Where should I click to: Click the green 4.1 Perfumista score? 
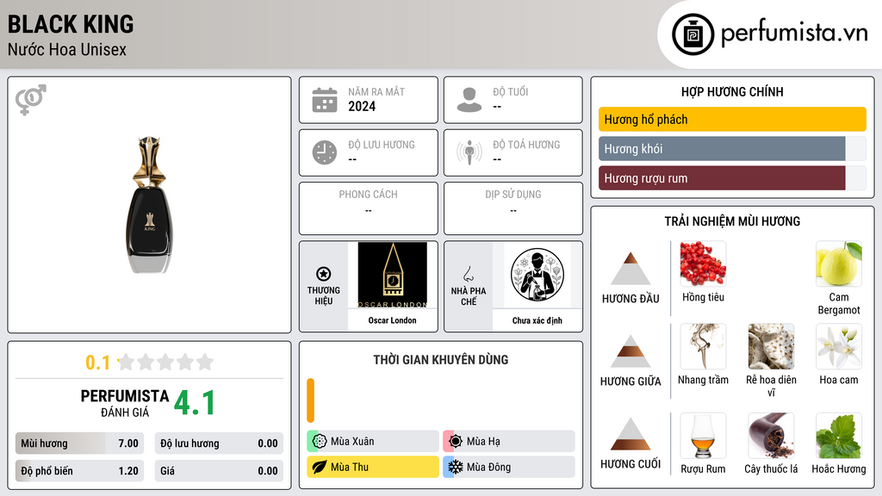[x=195, y=403]
